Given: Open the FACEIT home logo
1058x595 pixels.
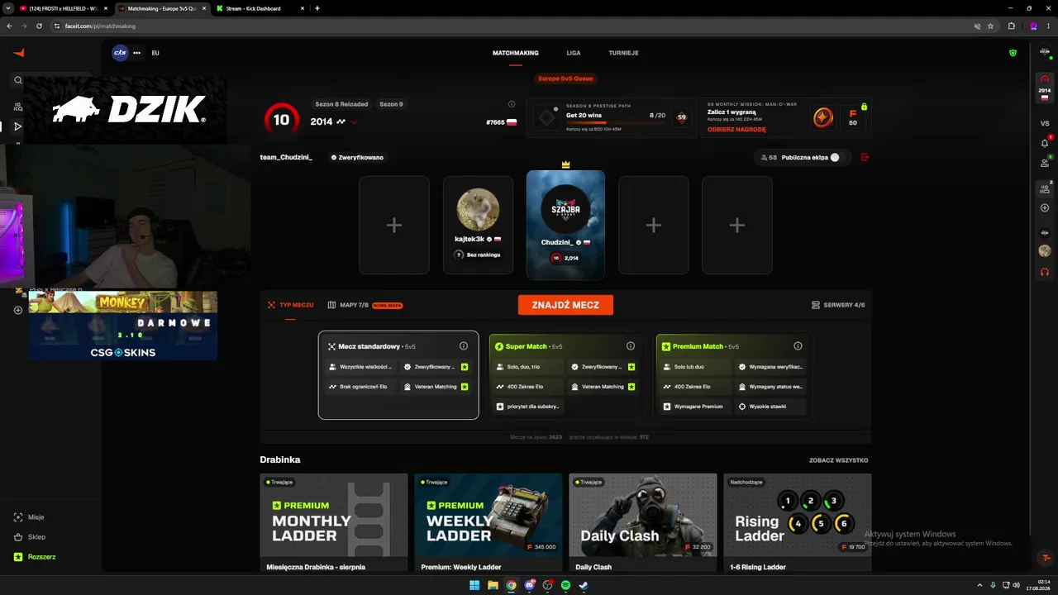Looking at the screenshot, I should (x=18, y=53).
